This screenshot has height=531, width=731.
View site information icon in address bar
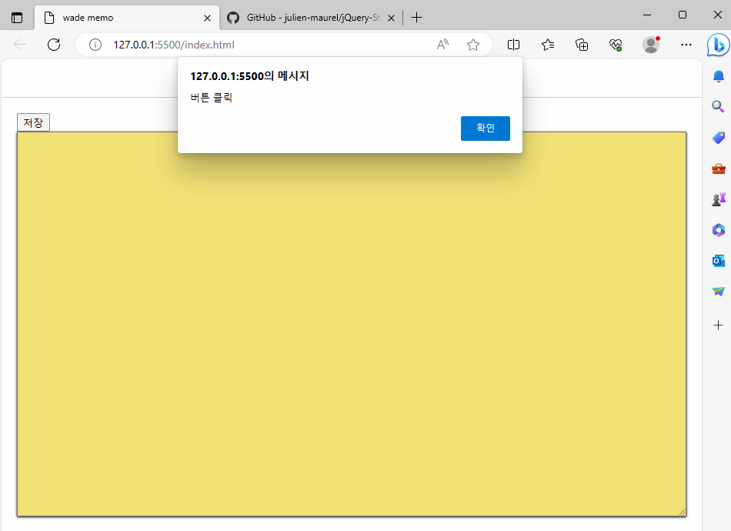point(95,45)
